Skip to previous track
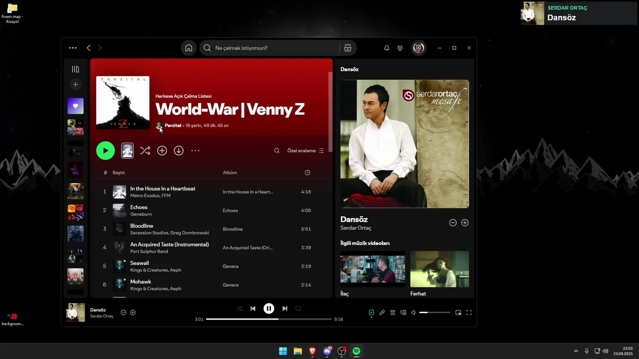Image resolution: width=639 pixels, height=359 pixels. click(253, 309)
